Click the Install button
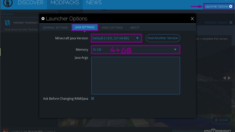Screen dimensions: 235x132 (221, 120)
